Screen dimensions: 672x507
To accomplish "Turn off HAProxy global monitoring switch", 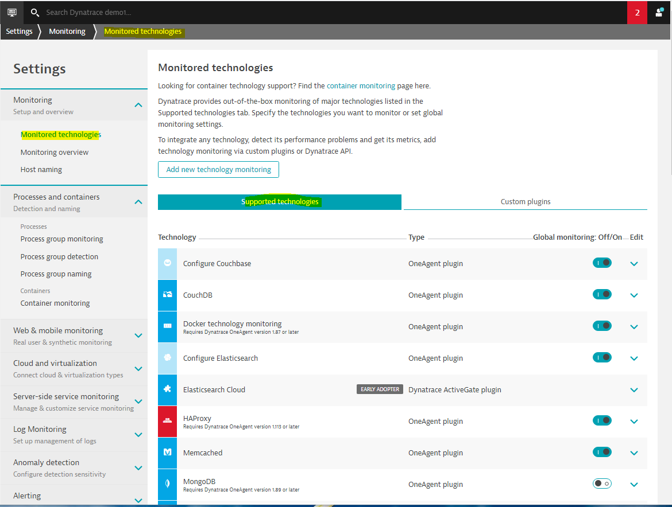I will (x=602, y=420).
